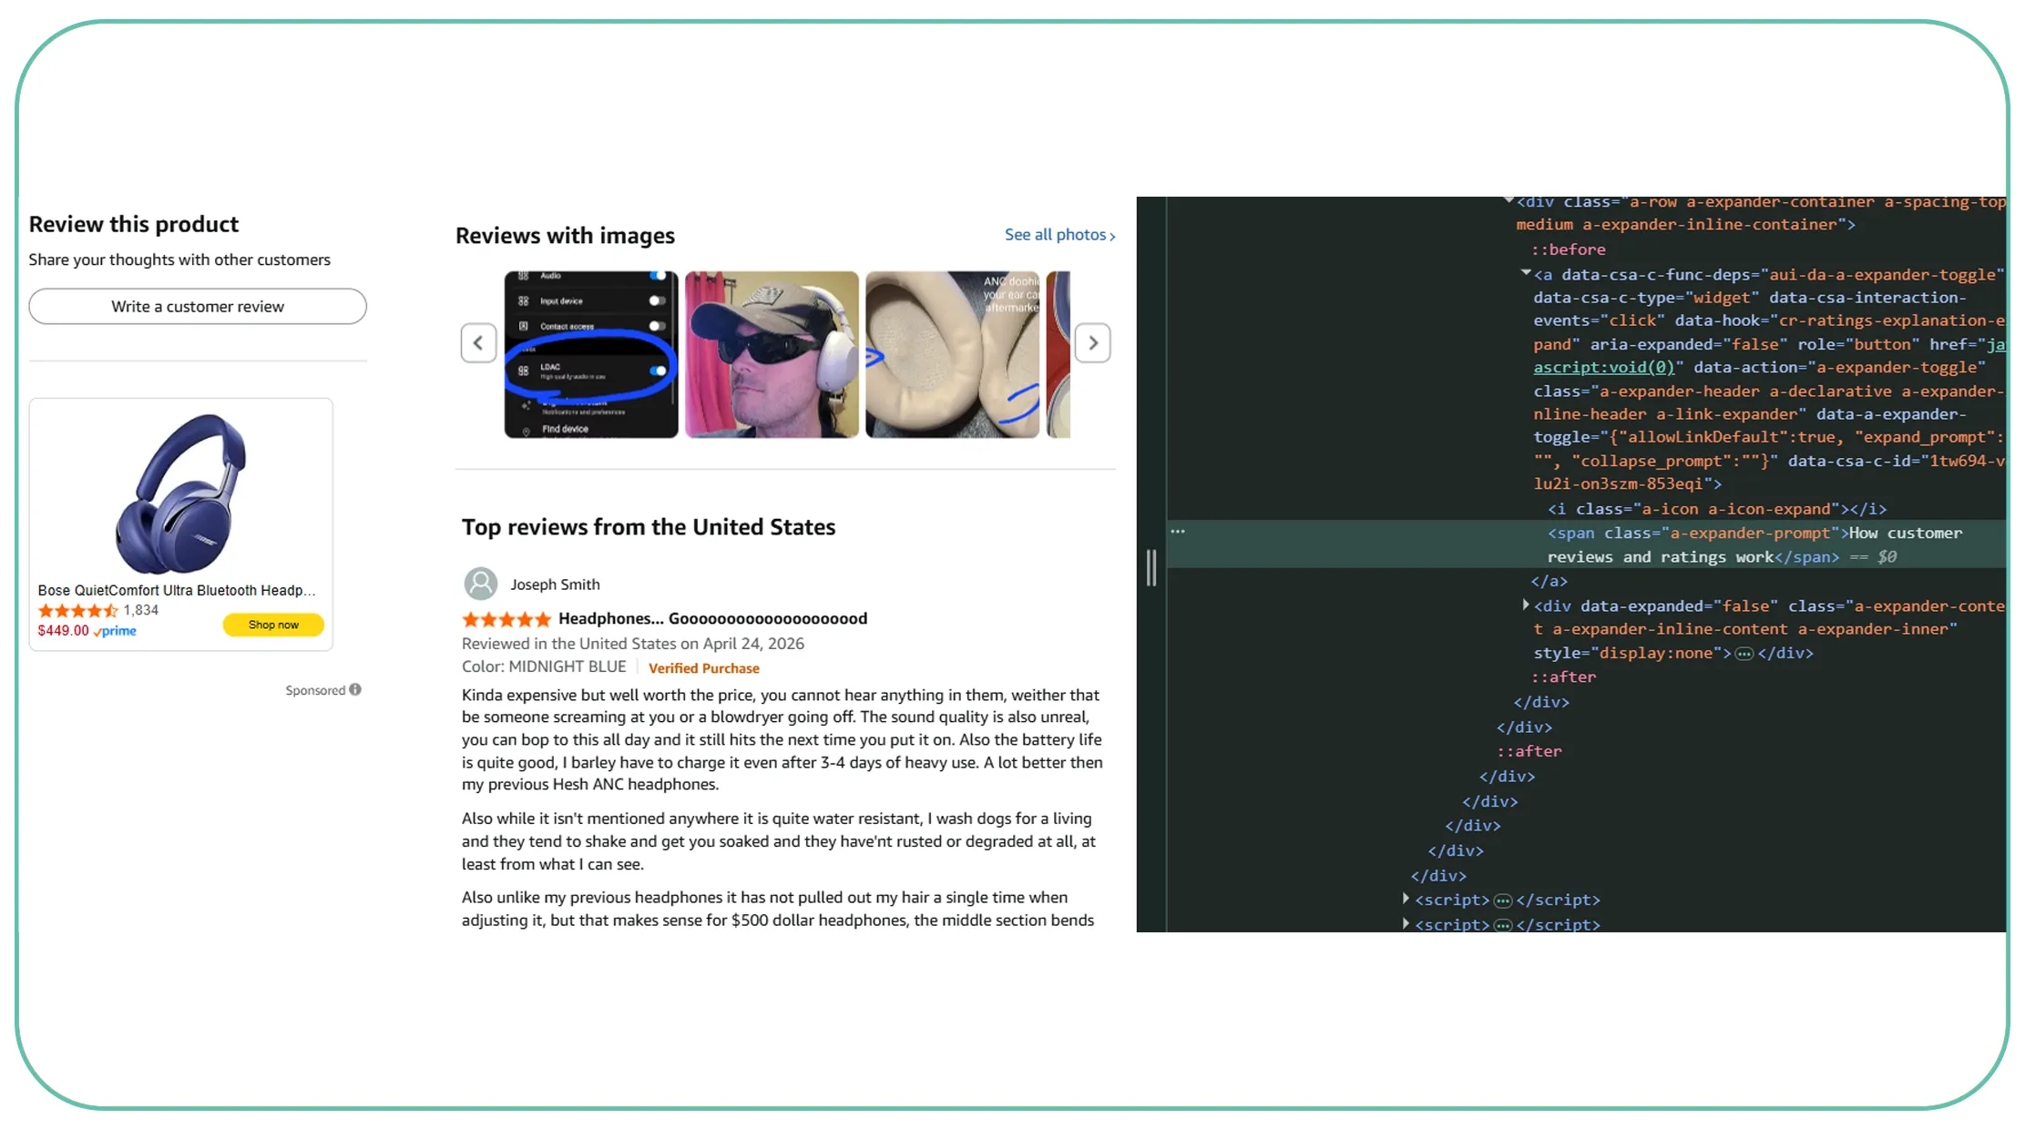Click the Reviews with images heading

(x=565, y=236)
